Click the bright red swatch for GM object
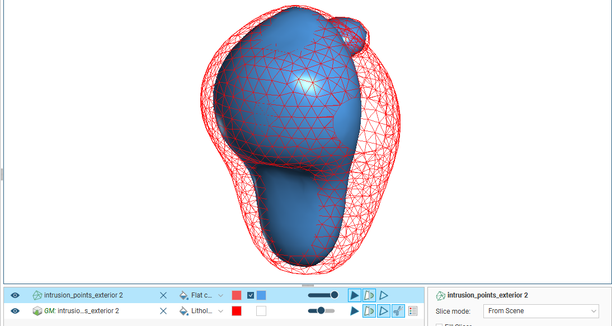 [x=237, y=311]
